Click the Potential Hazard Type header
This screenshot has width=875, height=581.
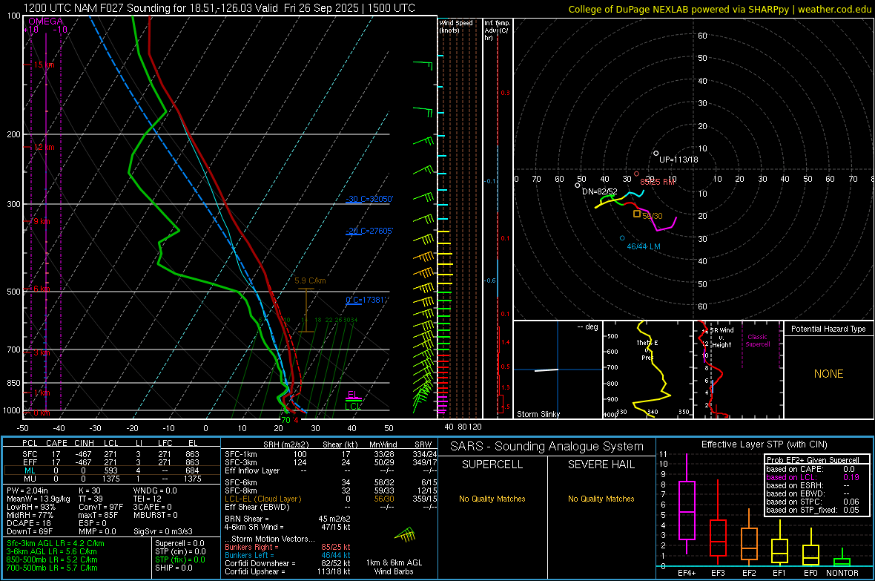tap(829, 329)
